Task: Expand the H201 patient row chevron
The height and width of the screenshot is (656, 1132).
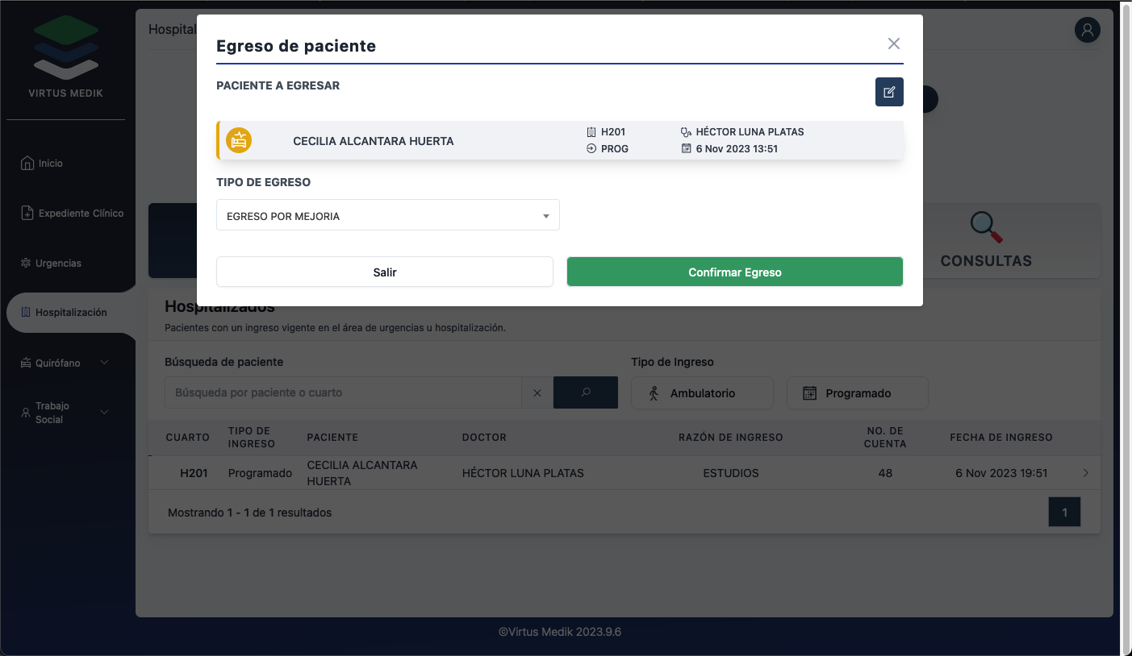Action: pyautogui.click(x=1085, y=473)
